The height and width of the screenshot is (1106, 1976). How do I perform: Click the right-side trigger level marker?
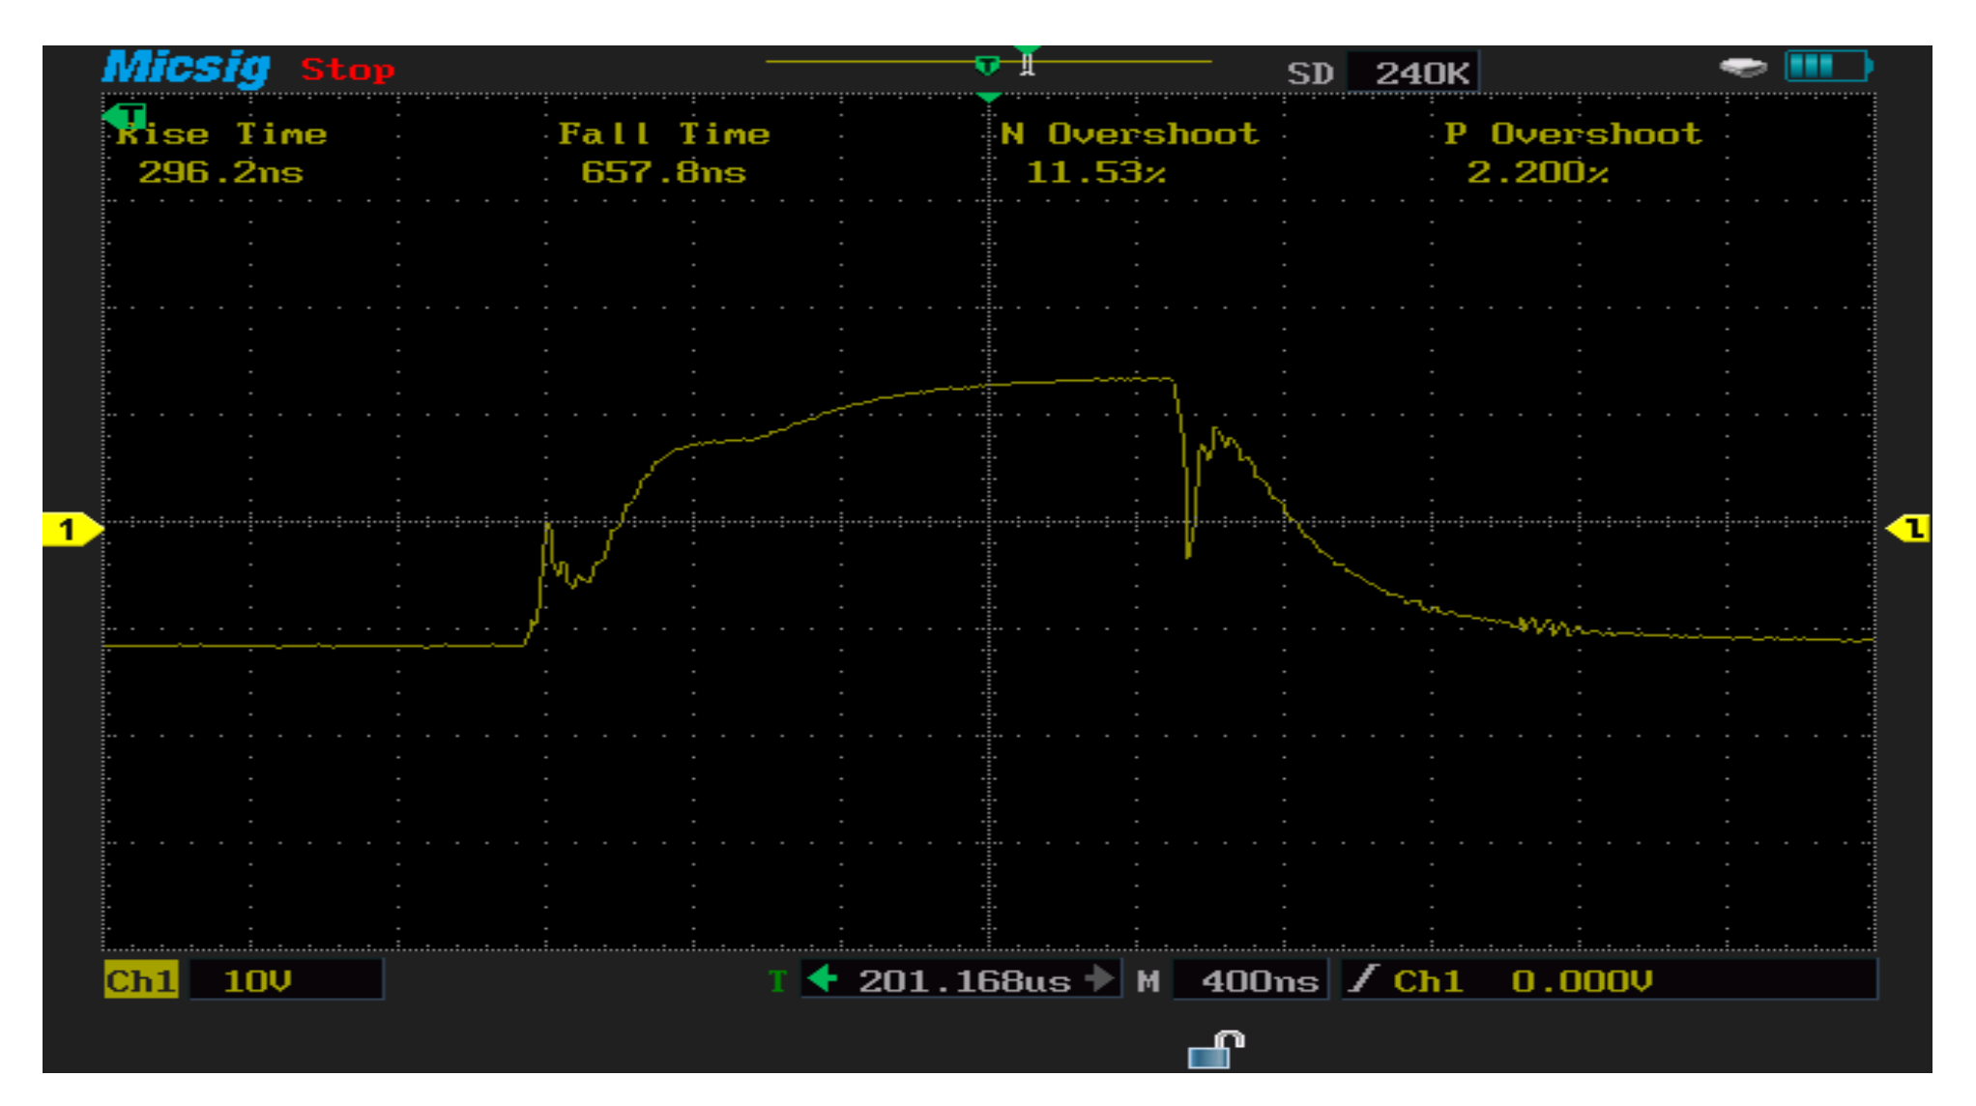[1909, 528]
